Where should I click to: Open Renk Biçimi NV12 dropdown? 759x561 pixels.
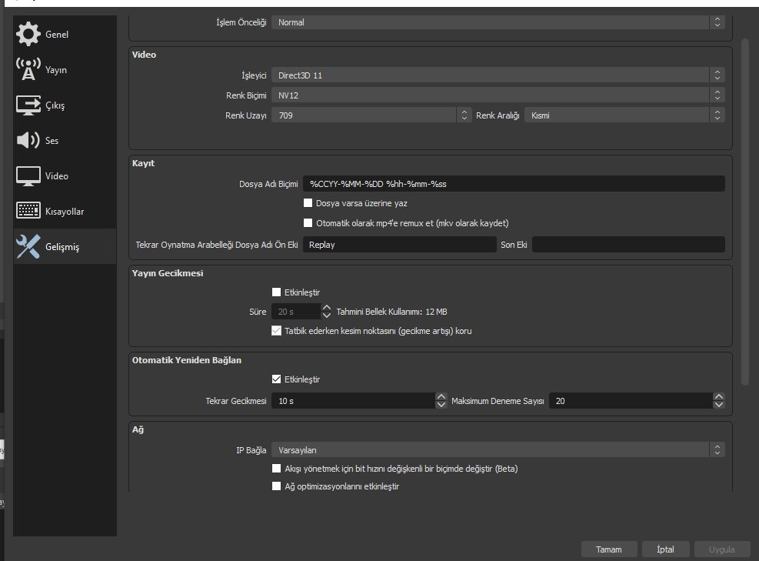point(498,95)
